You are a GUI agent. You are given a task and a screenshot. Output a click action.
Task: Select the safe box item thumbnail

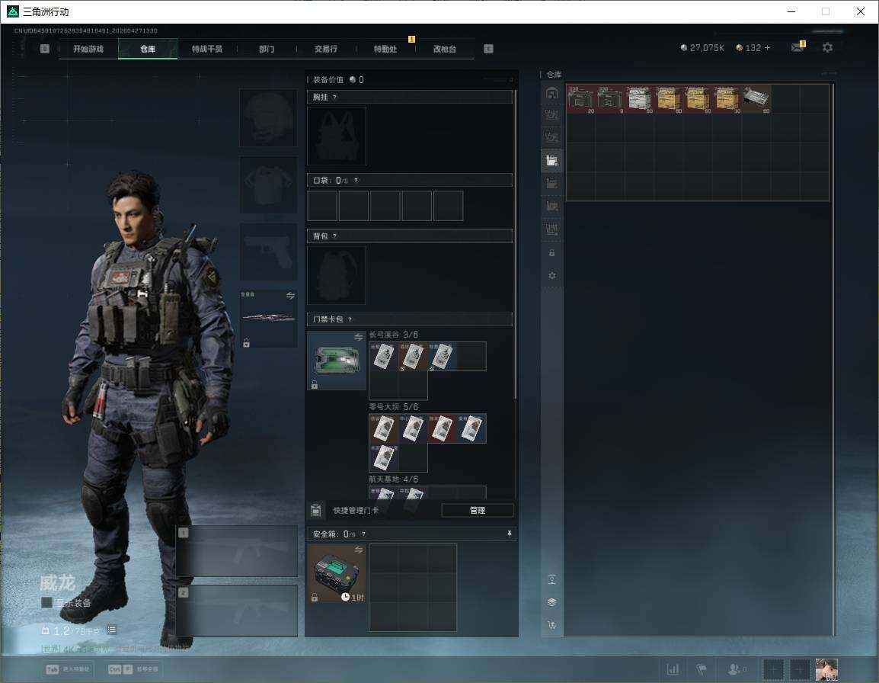coord(337,573)
